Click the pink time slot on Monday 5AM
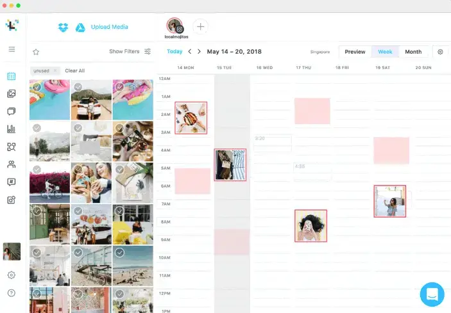Viewport: 451px width, 313px height. point(192,181)
